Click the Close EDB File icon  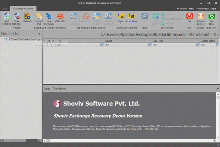pos(16,16)
